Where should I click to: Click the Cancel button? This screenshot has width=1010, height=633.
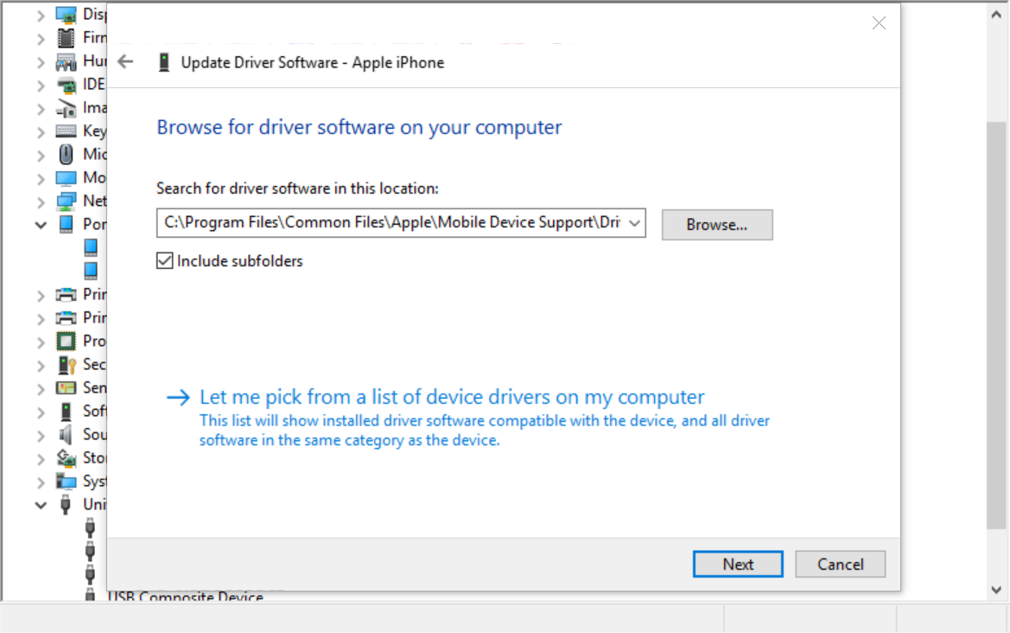(x=840, y=564)
